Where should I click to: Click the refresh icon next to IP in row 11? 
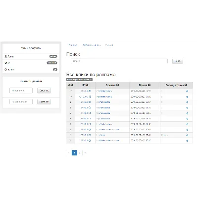90,91
